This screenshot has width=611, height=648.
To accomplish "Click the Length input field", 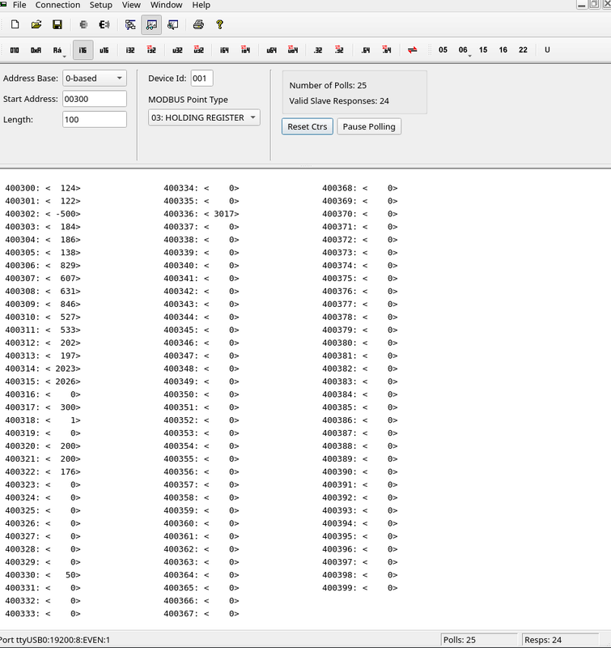I will (95, 119).
